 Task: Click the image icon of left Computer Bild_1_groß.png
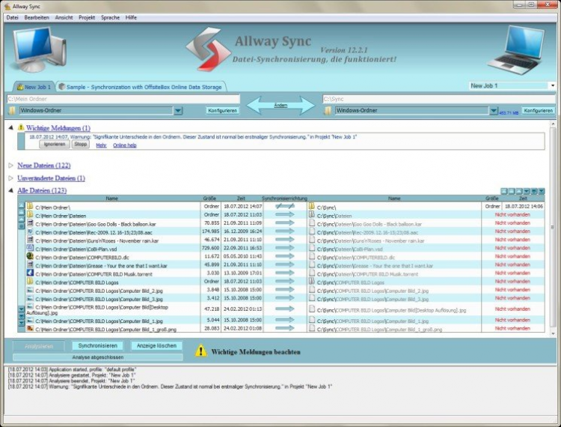pos(30,328)
